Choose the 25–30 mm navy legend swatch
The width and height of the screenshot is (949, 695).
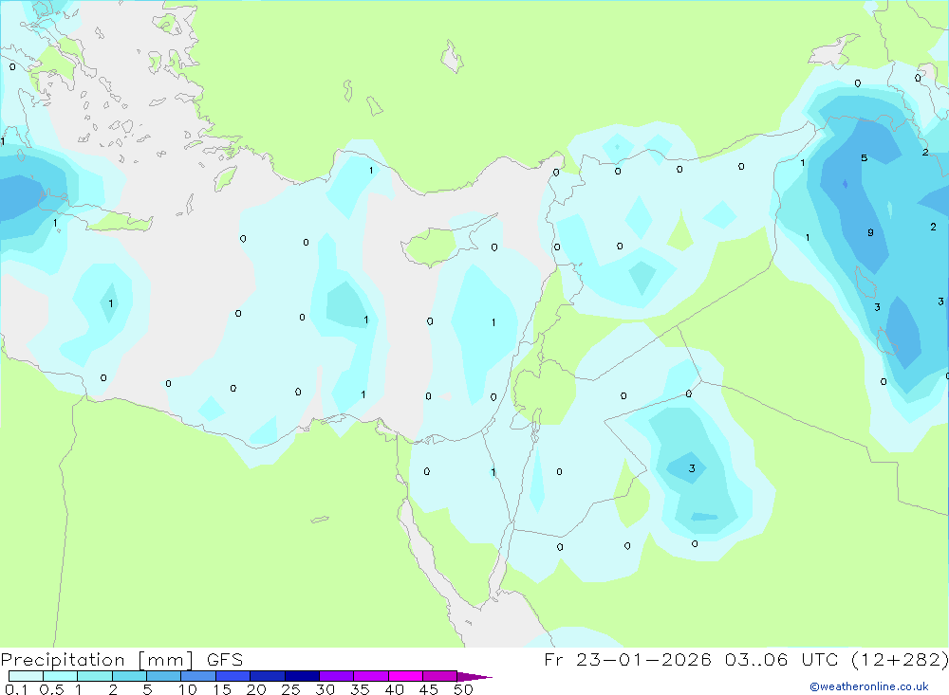[x=302, y=676]
